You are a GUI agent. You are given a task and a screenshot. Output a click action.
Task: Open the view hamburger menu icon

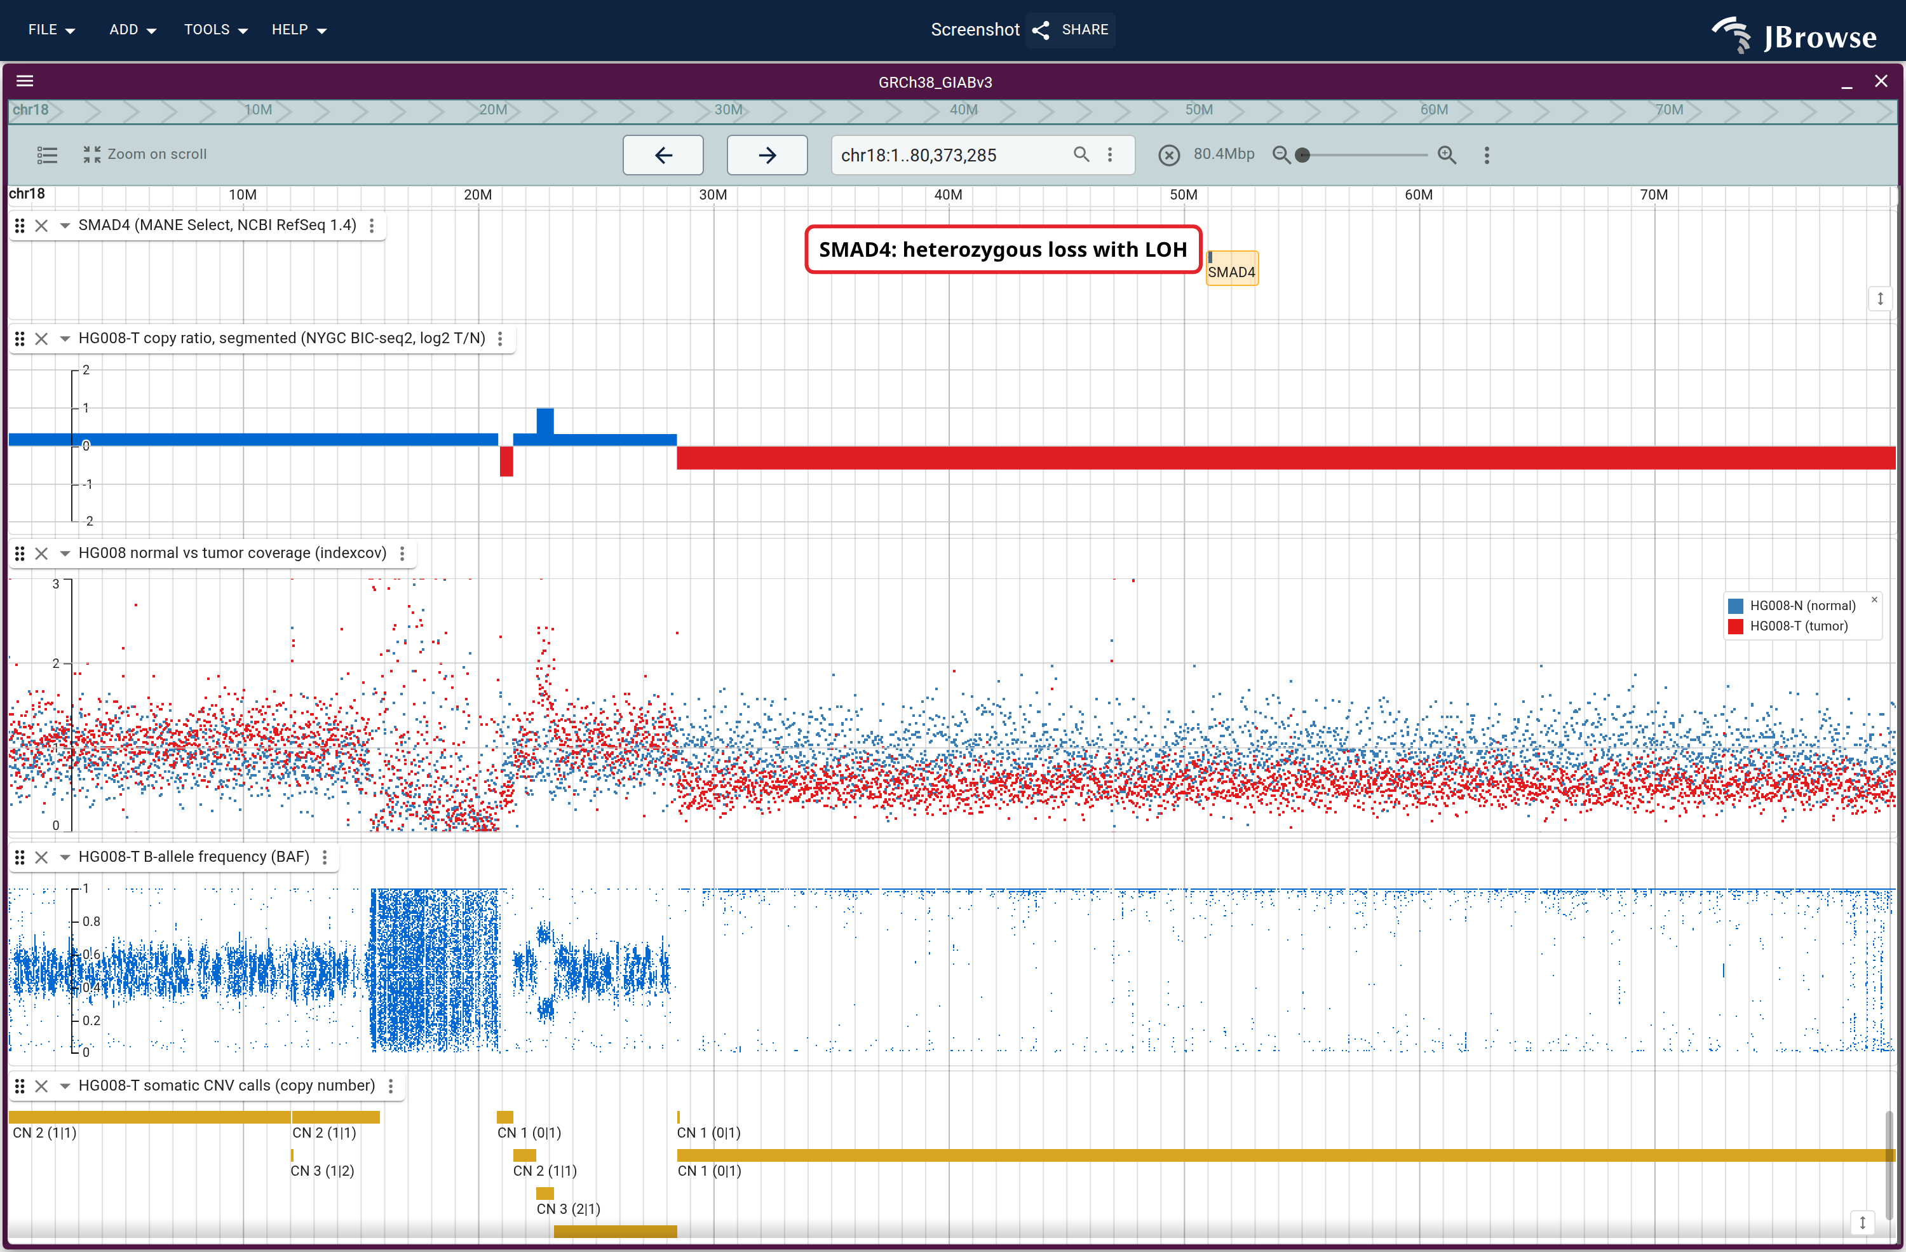[x=25, y=81]
